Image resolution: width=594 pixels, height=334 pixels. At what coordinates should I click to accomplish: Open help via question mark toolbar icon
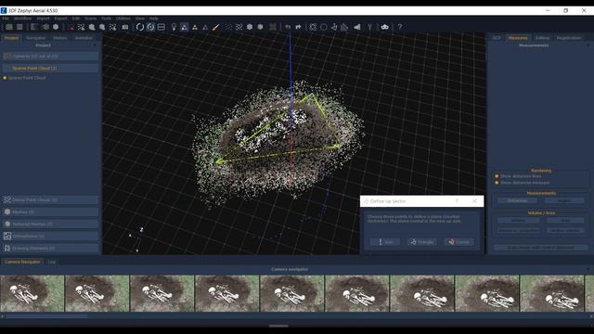click(x=400, y=27)
